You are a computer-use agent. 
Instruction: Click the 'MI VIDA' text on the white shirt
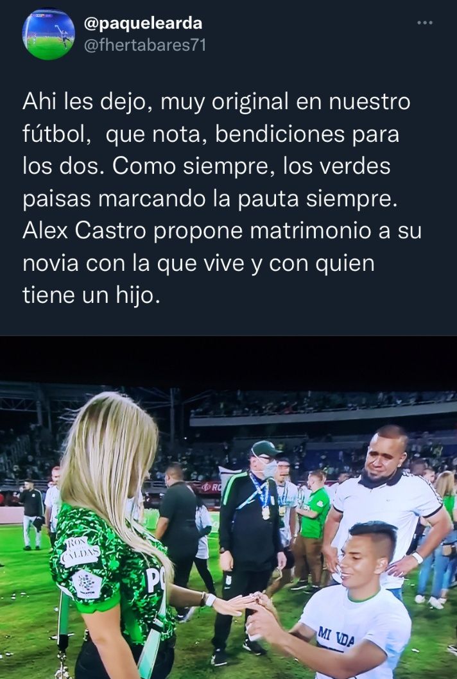pos(336,637)
